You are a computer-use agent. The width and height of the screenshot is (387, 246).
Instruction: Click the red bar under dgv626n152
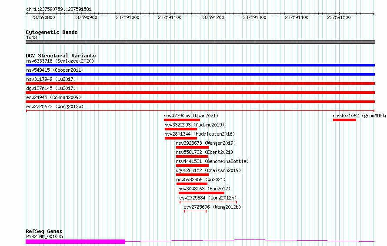coord(192,175)
